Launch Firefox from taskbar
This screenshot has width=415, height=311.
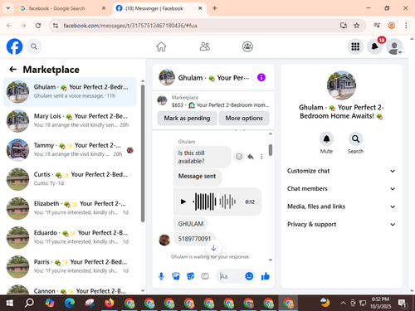110,304
